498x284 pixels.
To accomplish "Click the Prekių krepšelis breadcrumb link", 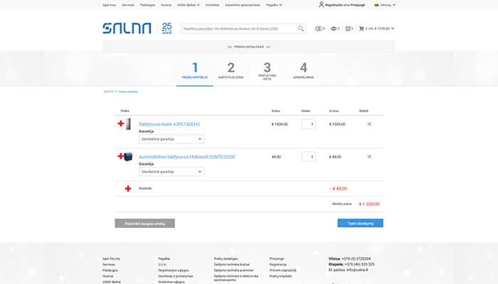I will pos(128,92).
